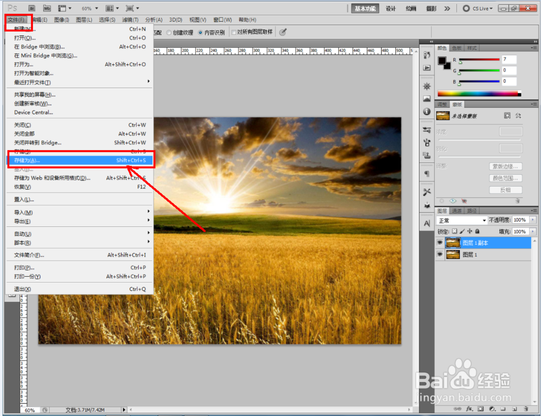The width and height of the screenshot is (541, 416).
Task: Open the Histogram panel icon
Action: pos(427,99)
